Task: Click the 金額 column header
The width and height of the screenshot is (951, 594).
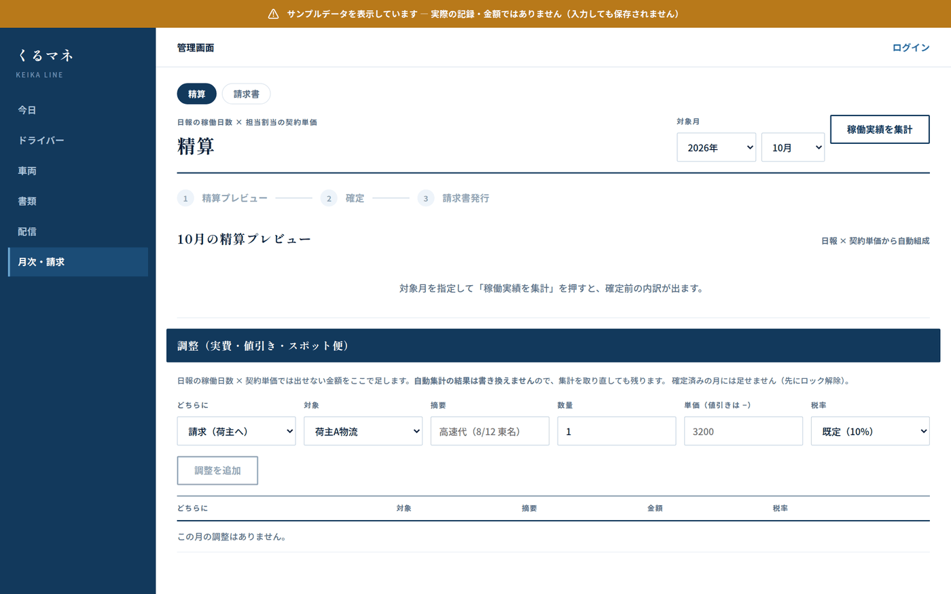Action: click(x=655, y=508)
